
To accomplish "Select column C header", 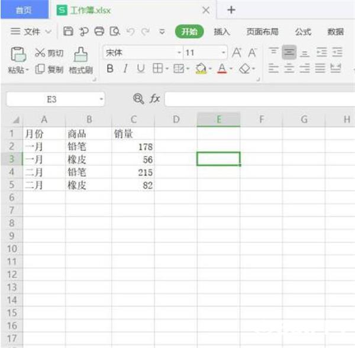I will pos(134,119).
